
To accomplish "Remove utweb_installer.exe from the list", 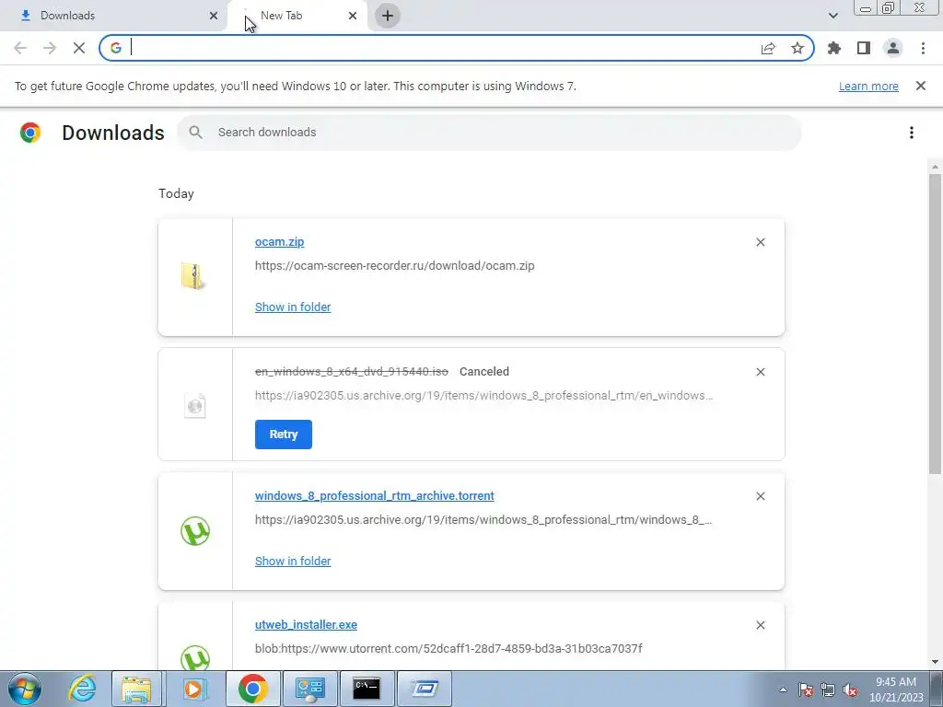I will (760, 625).
